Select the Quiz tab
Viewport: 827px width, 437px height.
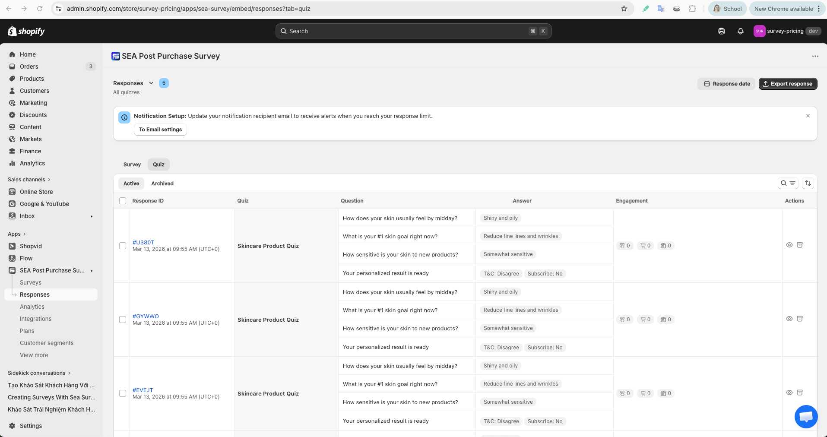click(158, 165)
